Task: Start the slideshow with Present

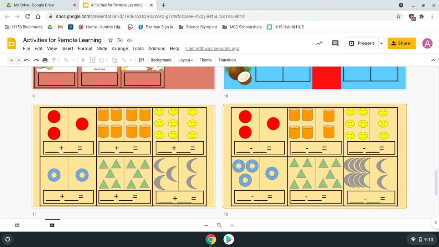Action: click(x=361, y=43)
